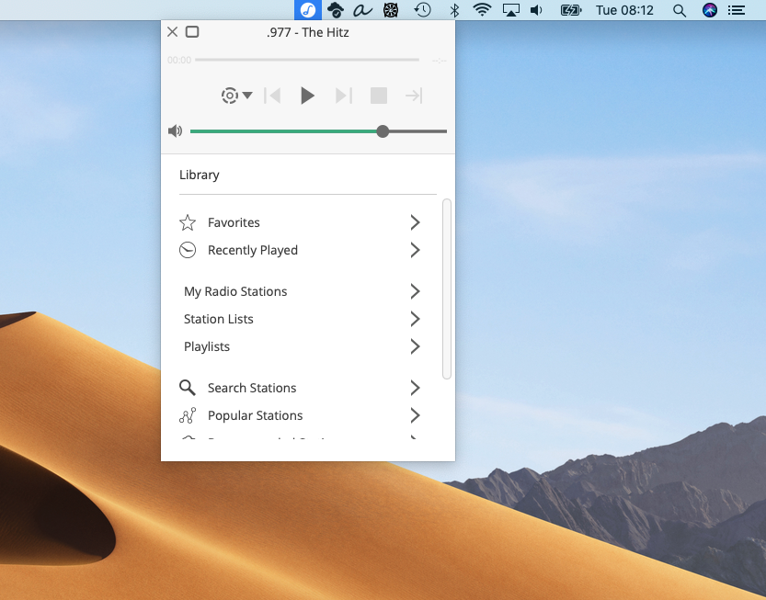Screen dimensions: 766x600
Task: Click the circular recording target icon
Action: (x=229, y=95)
